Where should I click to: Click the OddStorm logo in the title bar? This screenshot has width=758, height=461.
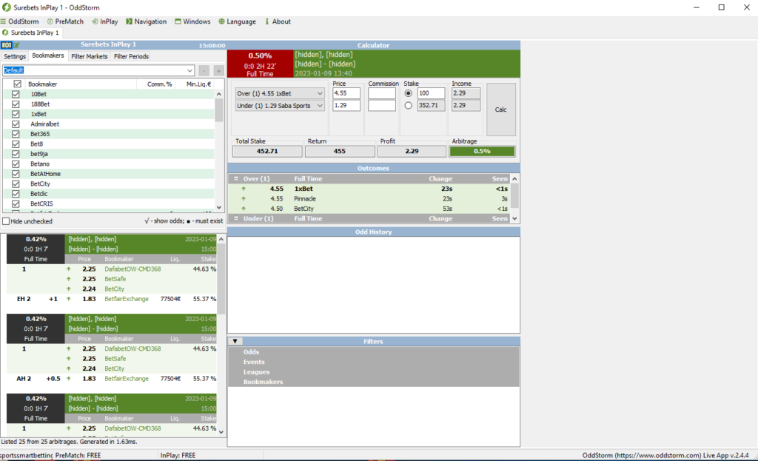click(6, 7)
